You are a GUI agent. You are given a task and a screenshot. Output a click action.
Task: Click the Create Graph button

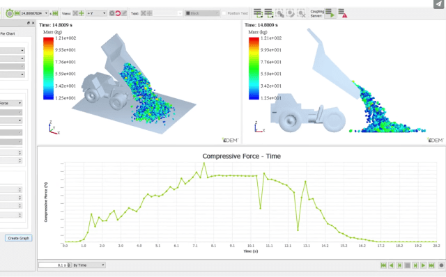pos(19,238)
